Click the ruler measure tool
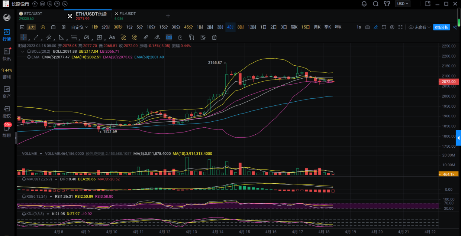The image size is (461, 236). click(x=146, y=37)
